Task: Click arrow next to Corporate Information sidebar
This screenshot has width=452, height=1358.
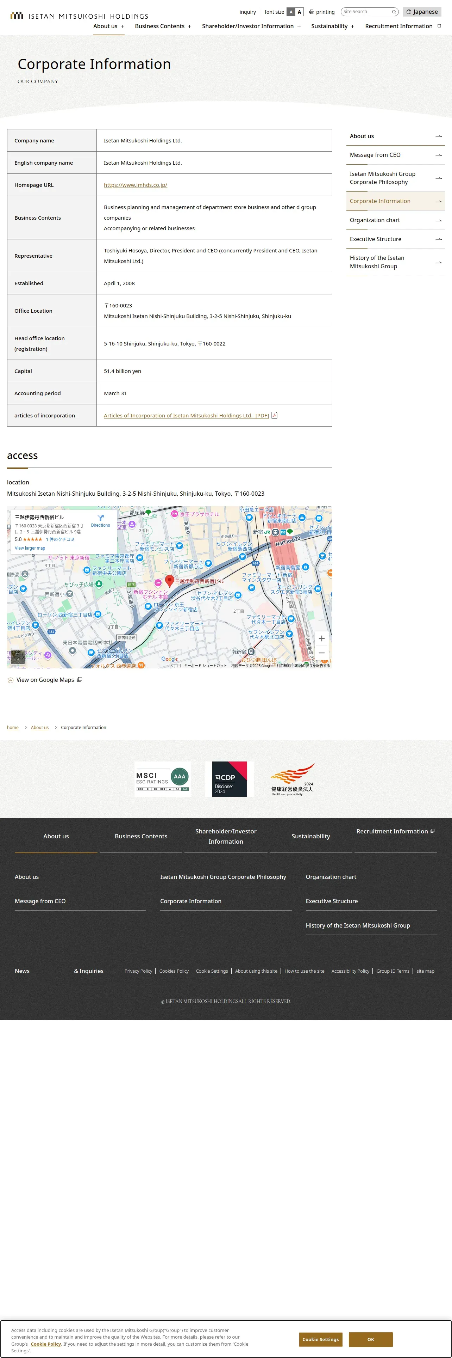Action: 438,201
